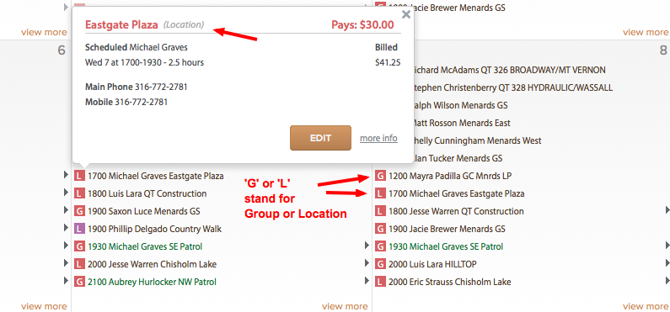Click the L icon beside Eric Strauss Chisholm Lake
Screen dimensions: 670x312
tap(380, 282)
